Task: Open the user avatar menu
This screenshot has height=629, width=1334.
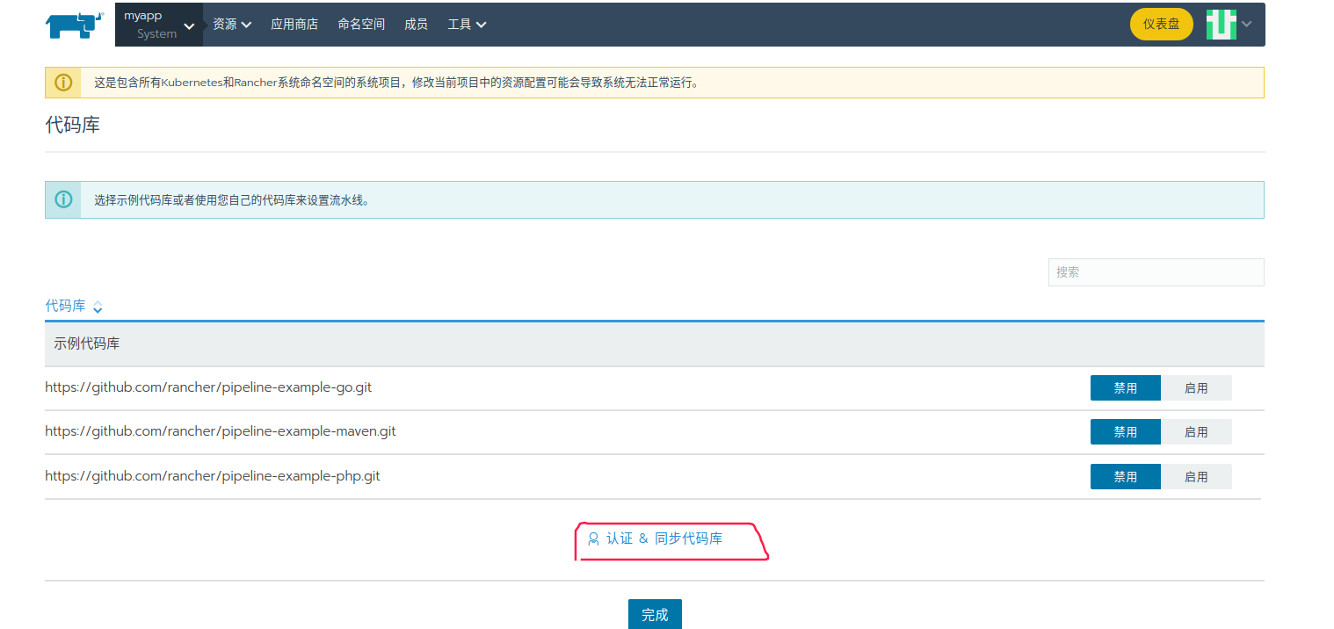Action: tap(1221, 25)
